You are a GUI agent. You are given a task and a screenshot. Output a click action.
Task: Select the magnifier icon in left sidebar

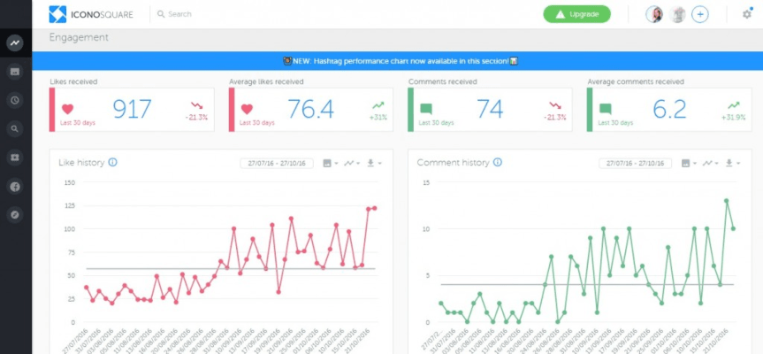(14, 129)
